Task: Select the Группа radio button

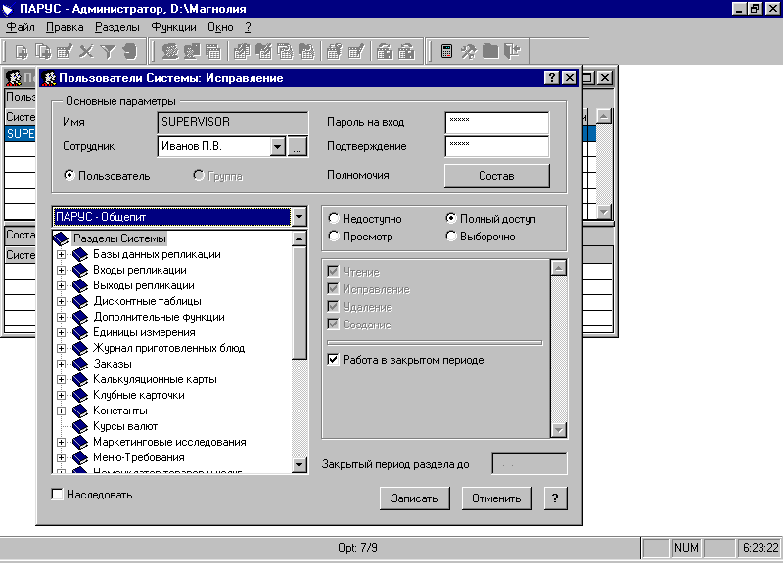Action: click(199, 176)
